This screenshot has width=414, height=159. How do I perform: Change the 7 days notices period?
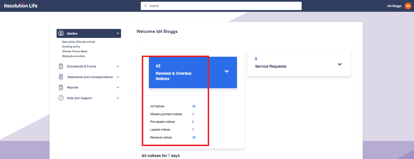169,156
